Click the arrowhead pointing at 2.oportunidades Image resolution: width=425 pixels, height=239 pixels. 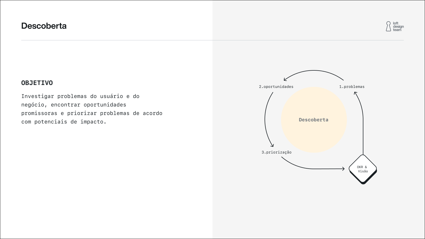(285, 79)
